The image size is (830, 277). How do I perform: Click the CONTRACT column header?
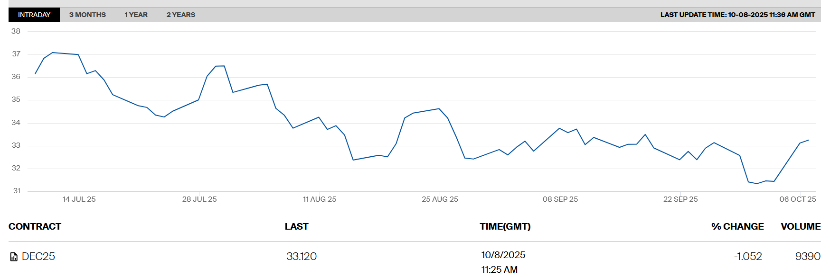point(35,226)
